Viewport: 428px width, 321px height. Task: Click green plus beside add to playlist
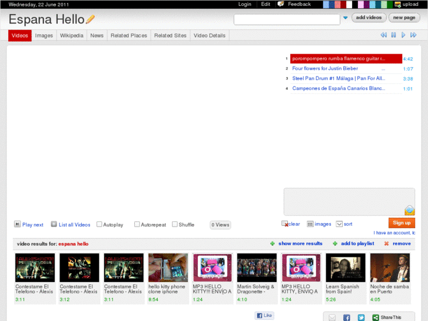pyautogui.click(x=335, y=243)
